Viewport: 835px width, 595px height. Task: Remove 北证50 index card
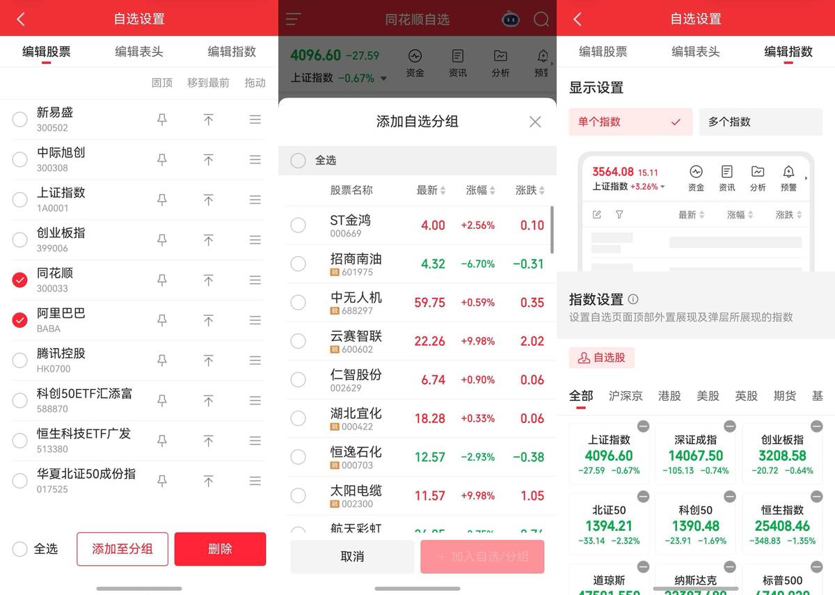pos(643,496)
